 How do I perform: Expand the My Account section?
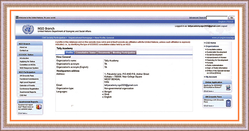tap(210, 77)
